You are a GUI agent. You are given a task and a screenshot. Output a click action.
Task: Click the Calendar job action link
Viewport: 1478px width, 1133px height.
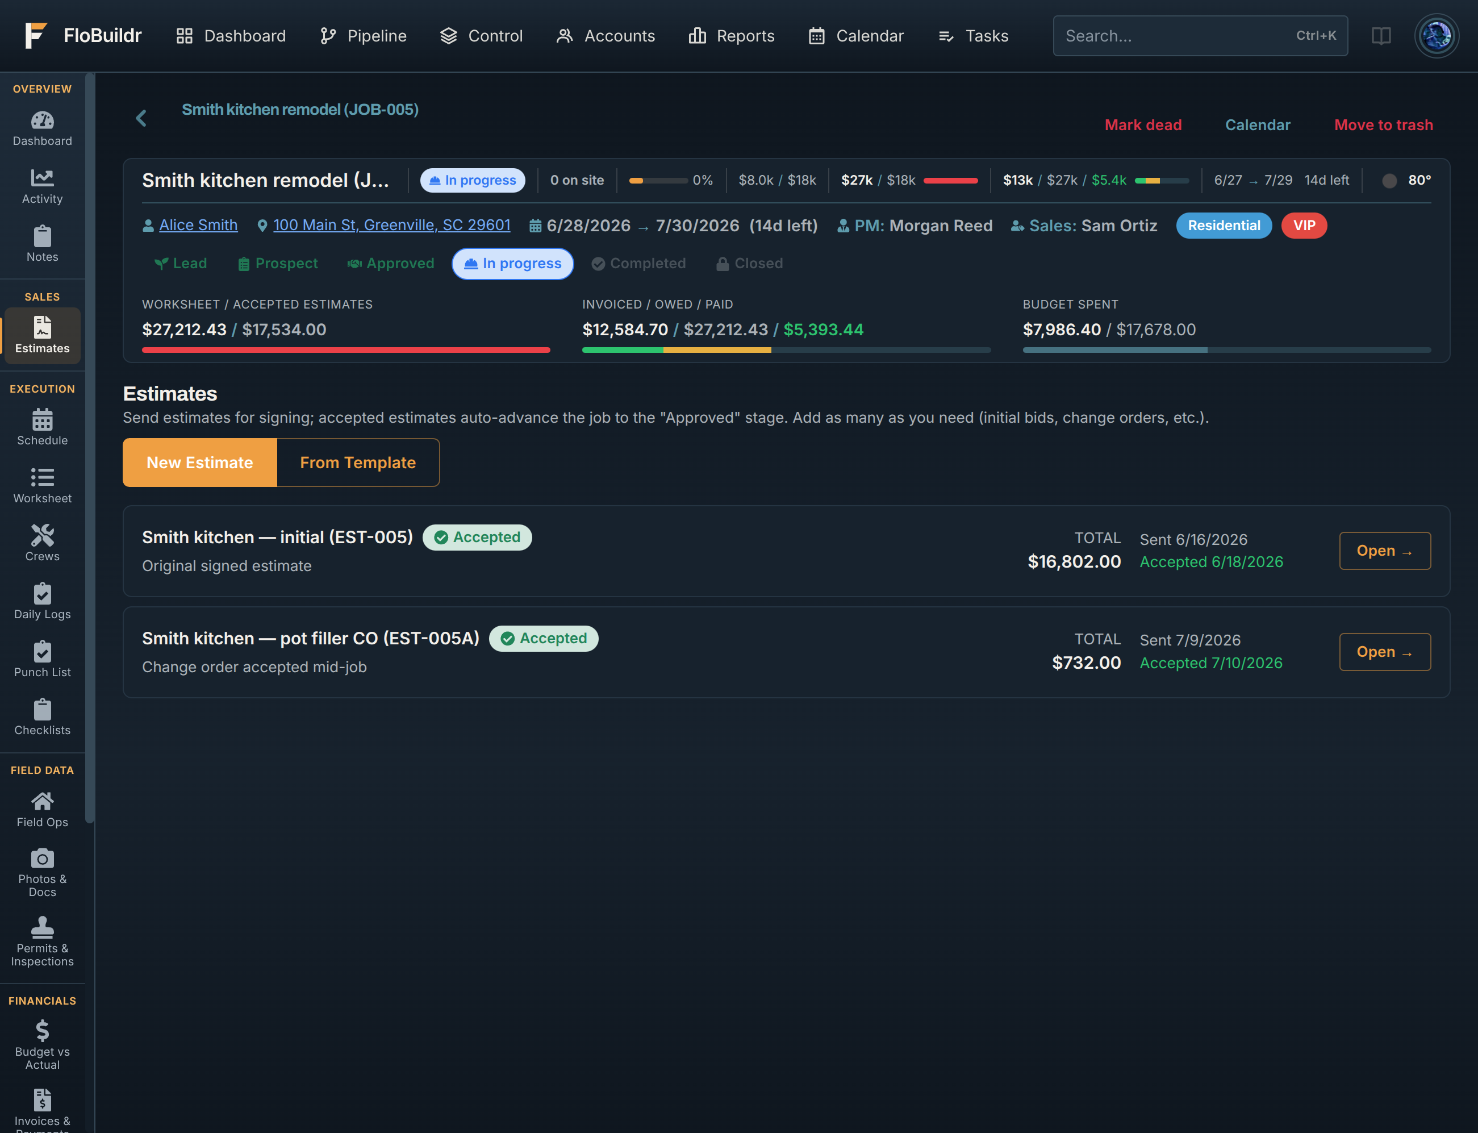[1258, 125]
